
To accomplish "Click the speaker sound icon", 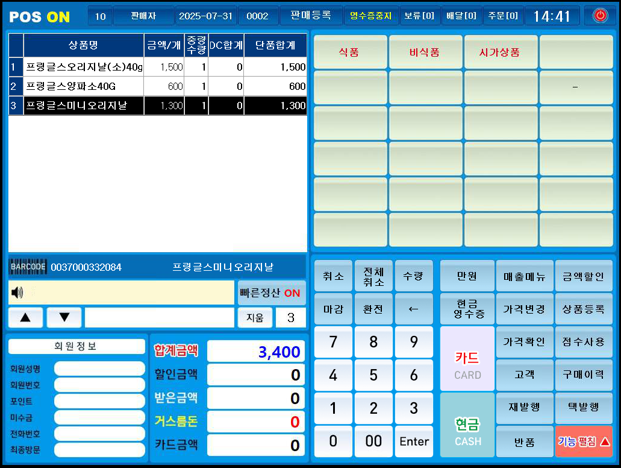I will click(17, 292).
